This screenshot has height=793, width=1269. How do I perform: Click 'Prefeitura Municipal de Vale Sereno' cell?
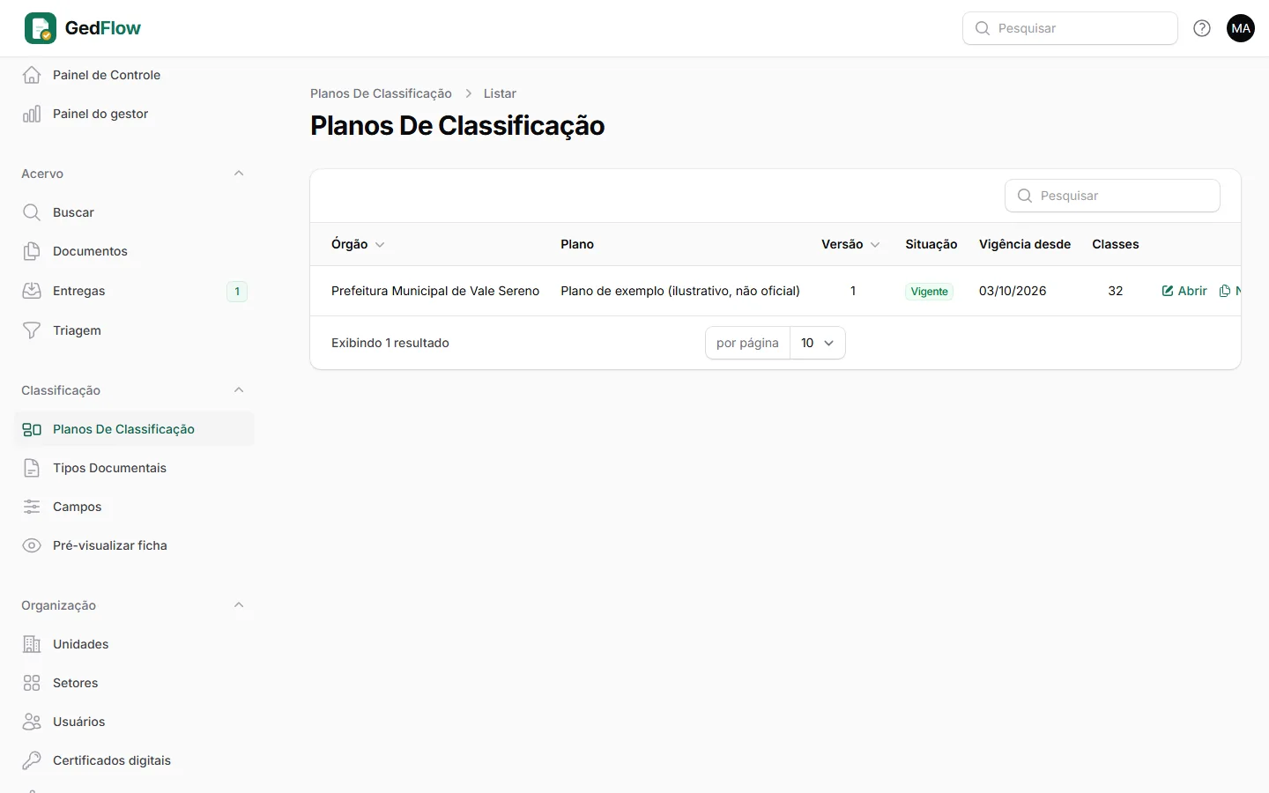435,291
